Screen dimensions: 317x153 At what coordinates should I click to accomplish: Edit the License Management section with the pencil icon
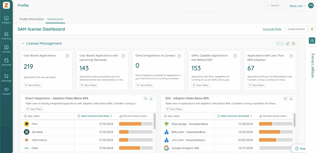(x=288, y=43)
